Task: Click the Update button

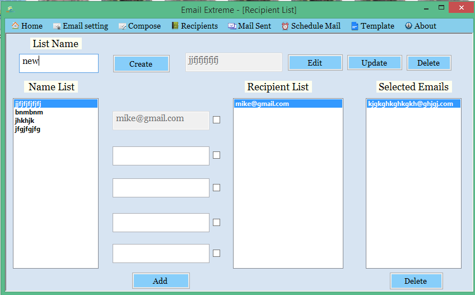Action: 374,63
